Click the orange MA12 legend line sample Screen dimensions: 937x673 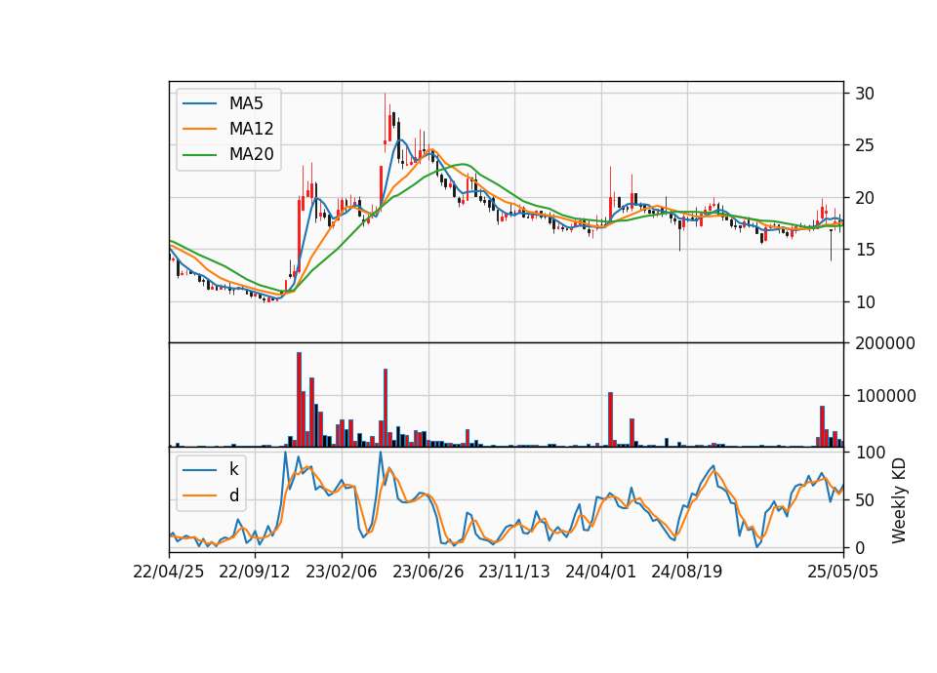(199, 129)
